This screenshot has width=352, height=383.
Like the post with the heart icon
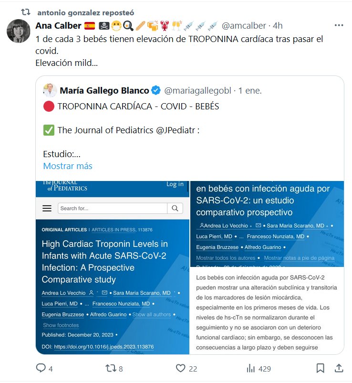tap(180, 368)
